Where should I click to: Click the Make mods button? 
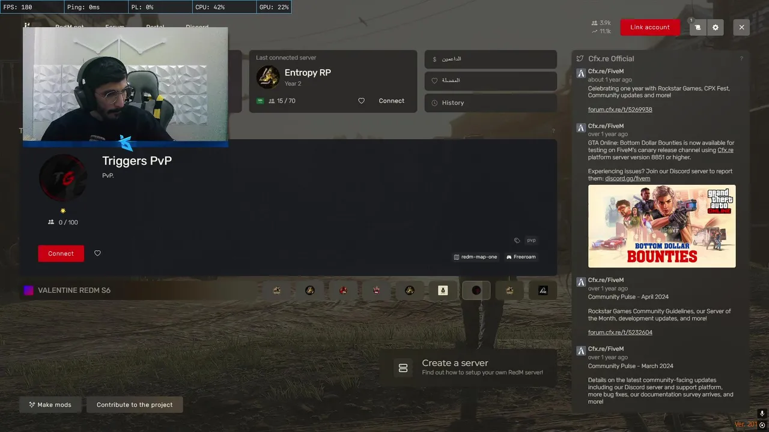pyautogui.click(x=49, y=404)
